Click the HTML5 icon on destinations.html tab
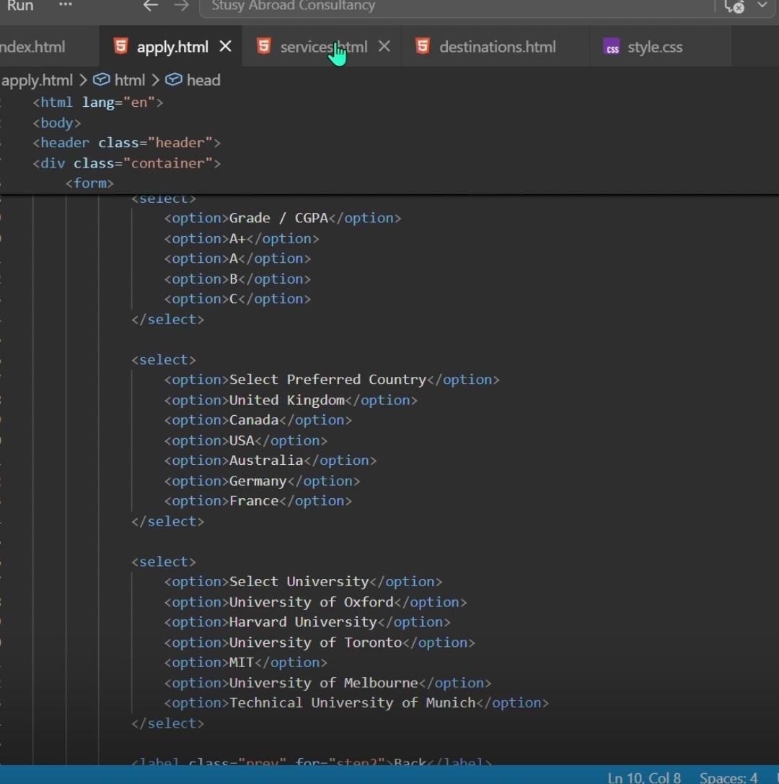The height and width of the screenshot is (784, 779). [x=423, y=46]
